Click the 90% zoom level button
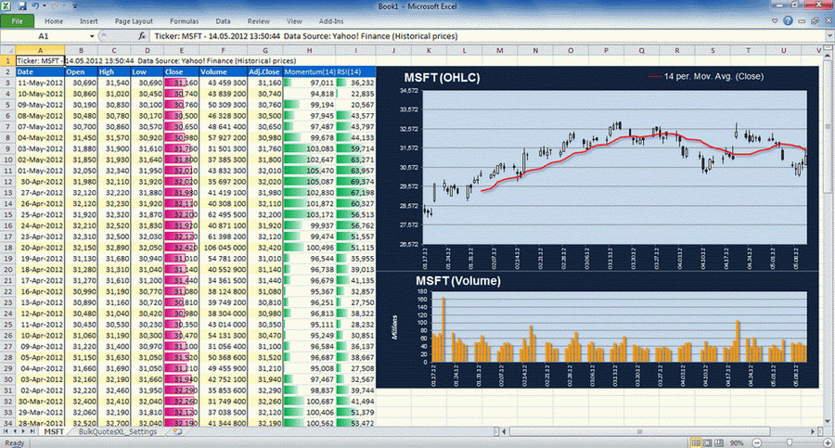 [735, 442]
